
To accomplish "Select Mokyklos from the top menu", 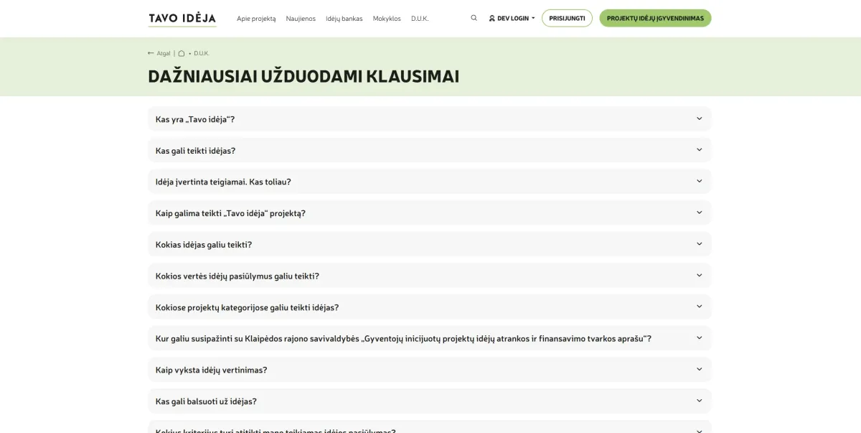I will click(x=387, y=19).
